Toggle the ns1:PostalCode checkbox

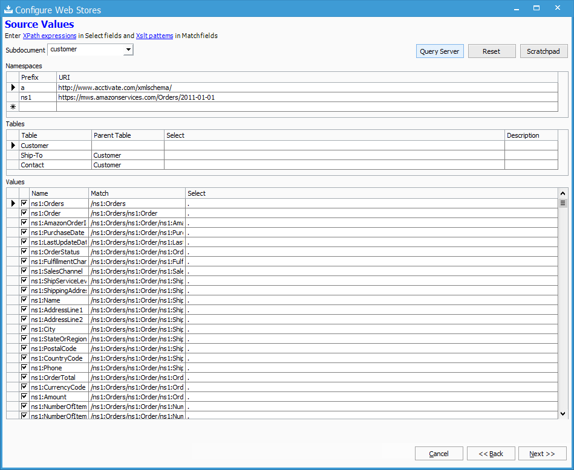tap(24, 348)
